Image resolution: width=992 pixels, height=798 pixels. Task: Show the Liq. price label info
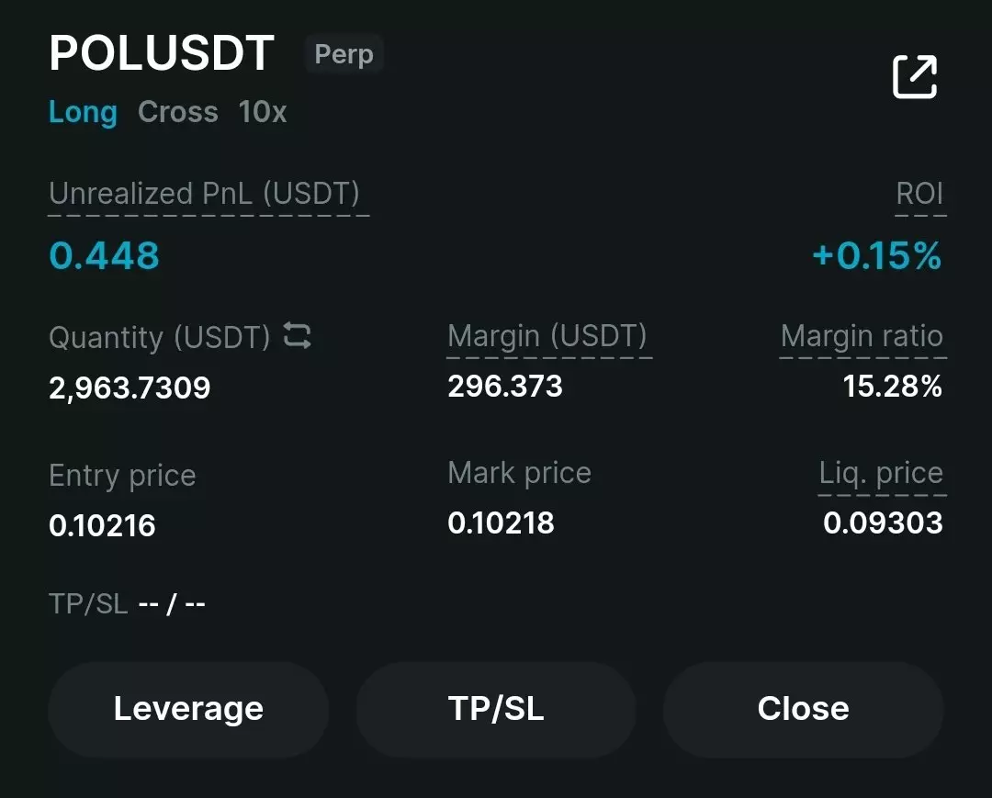(x=881, y=473)
